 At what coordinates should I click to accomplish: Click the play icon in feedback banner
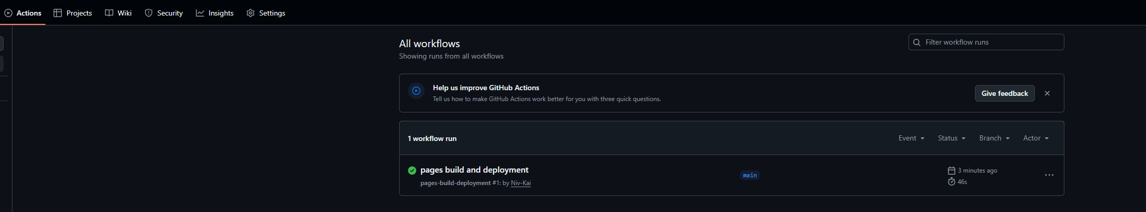[416, 91]
